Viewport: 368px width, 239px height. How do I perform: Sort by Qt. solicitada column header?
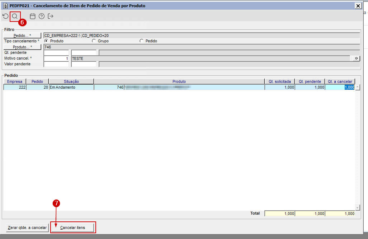[280, 81]
